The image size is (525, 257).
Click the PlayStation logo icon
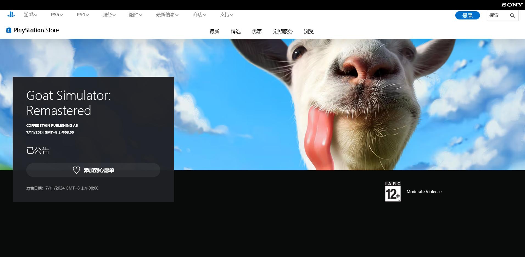(11, 15)
